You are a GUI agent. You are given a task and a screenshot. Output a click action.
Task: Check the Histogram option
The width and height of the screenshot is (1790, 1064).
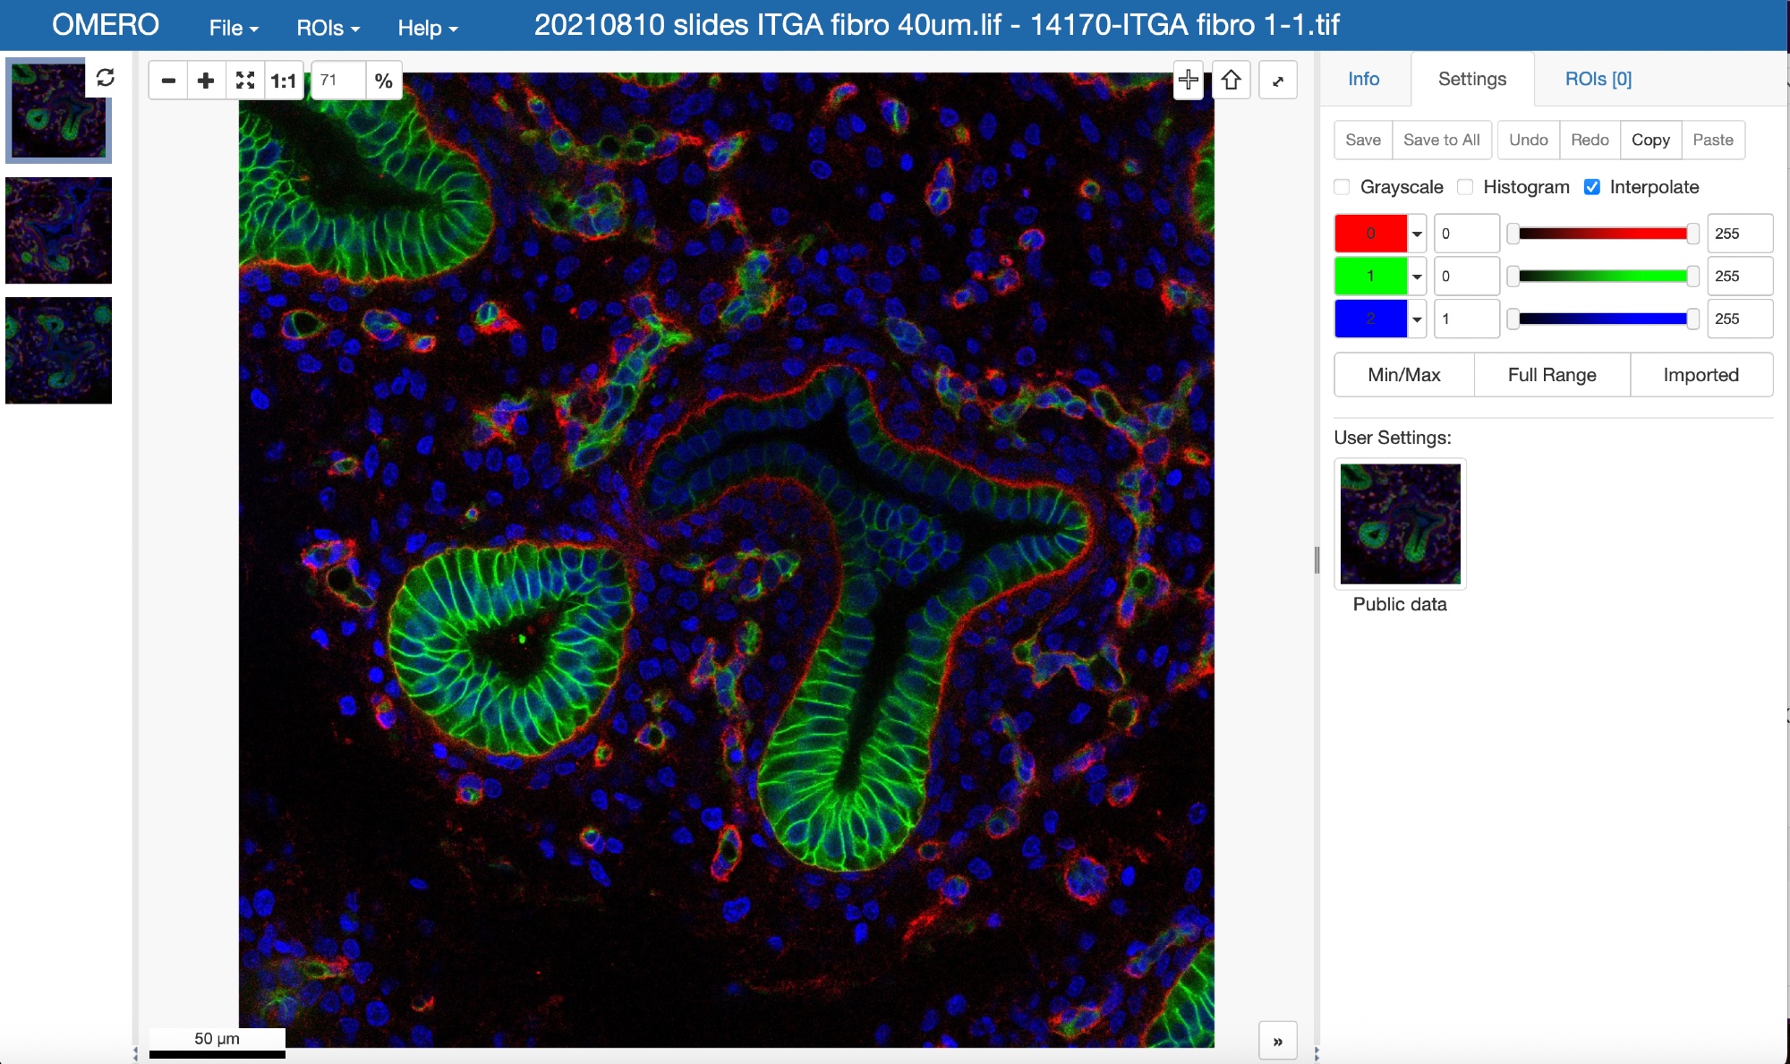tap(1465, 187)
